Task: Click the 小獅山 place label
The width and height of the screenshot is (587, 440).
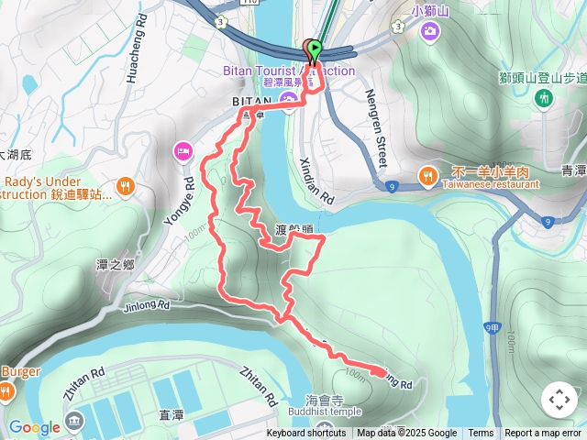Action: click(x=430, y=11)
